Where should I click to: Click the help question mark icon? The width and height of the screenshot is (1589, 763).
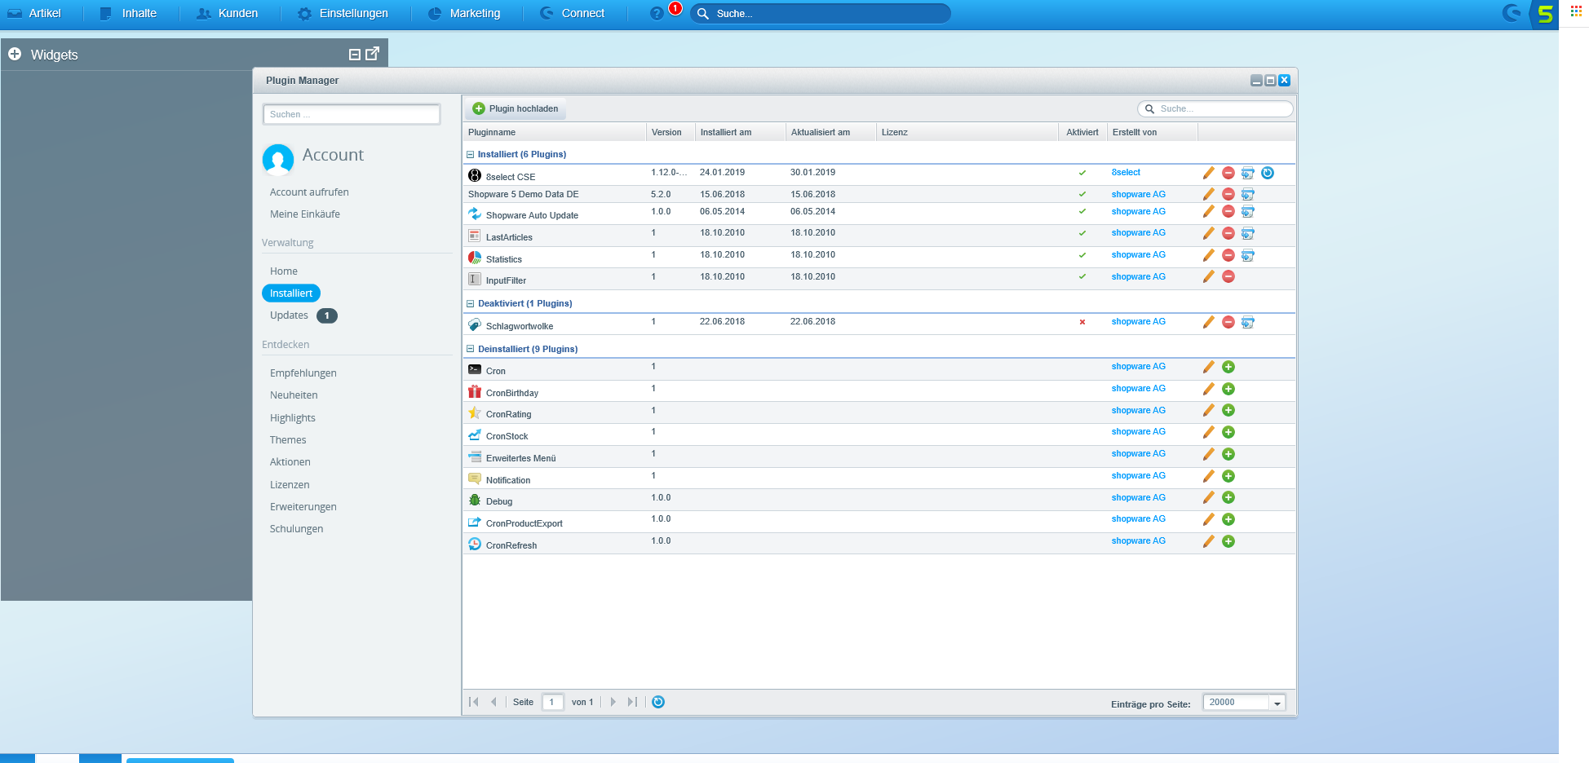coord(657,14)
